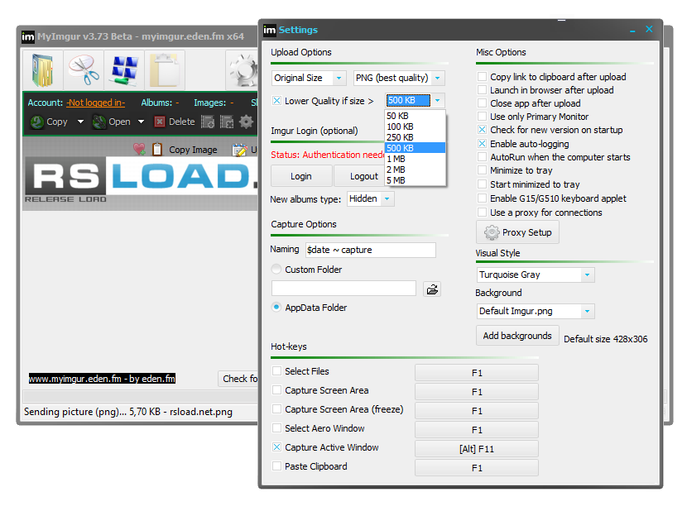Click the Not logged in link
Screen dimensions: 687x511
[95, 103]
